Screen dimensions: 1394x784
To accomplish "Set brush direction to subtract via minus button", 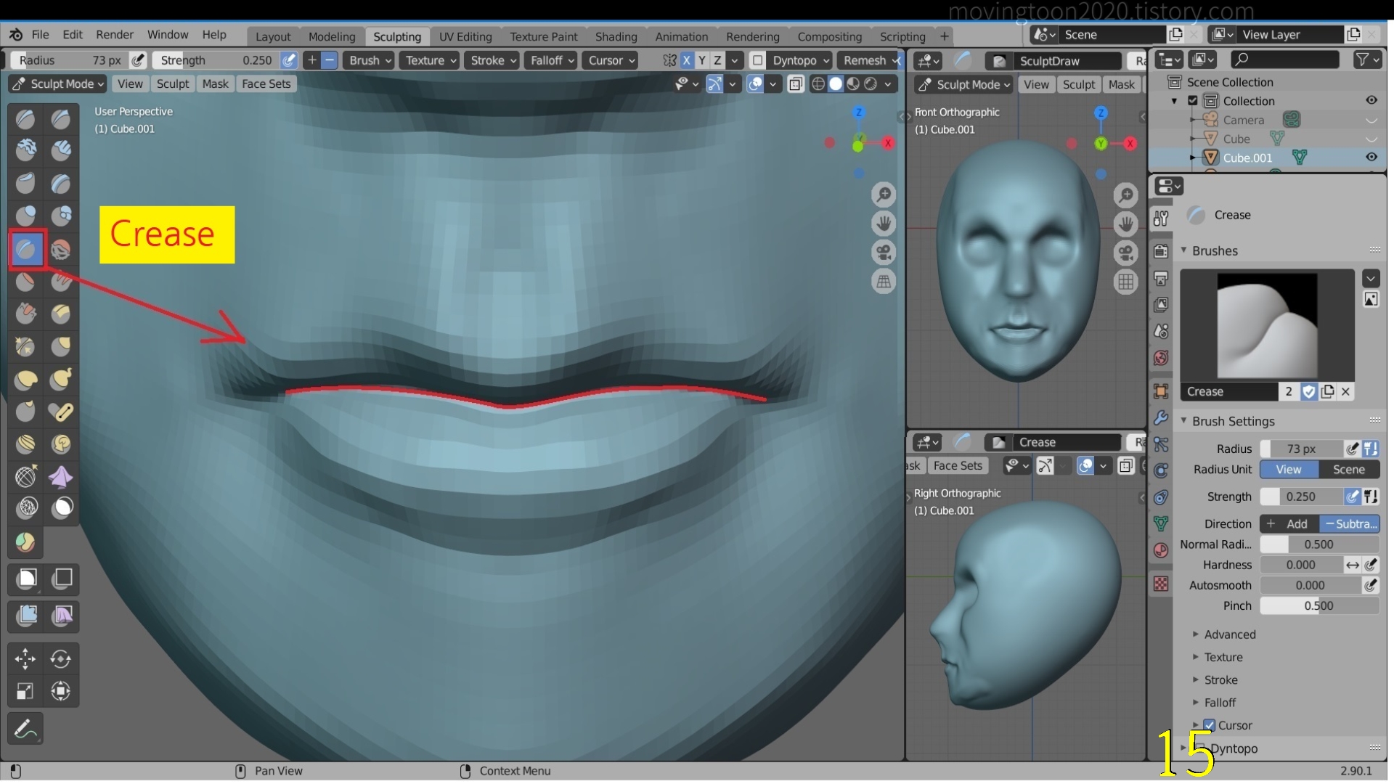I will point(330,60).
